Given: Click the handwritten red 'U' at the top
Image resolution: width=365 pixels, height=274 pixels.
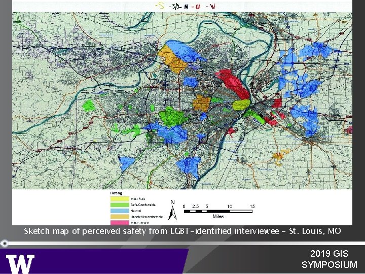Looking at the screenshot, I should pyautogui.click(x=197, y=7).
